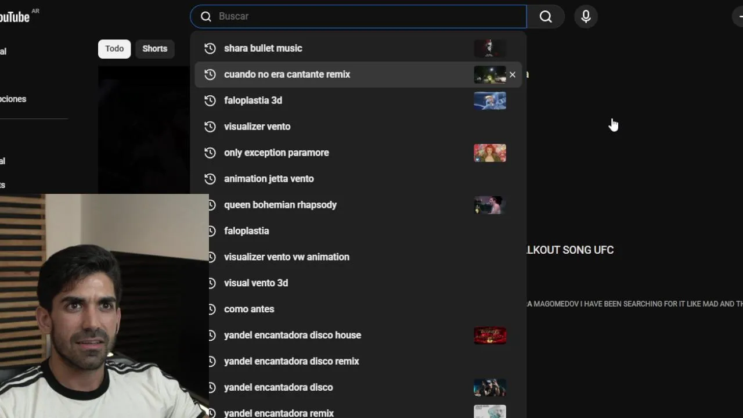Click history icon beside 'faloplastia 3d'
The width and height of the screenshot is (743, 418).
tap(210, 100)
